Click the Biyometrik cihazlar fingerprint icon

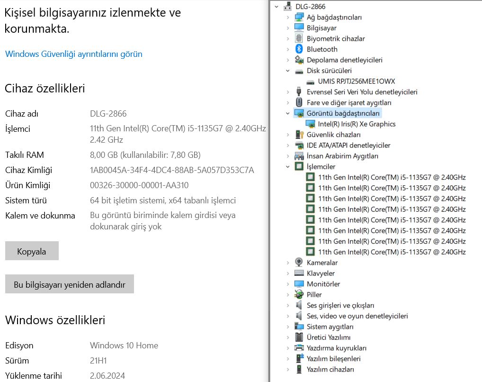point(299,39)
